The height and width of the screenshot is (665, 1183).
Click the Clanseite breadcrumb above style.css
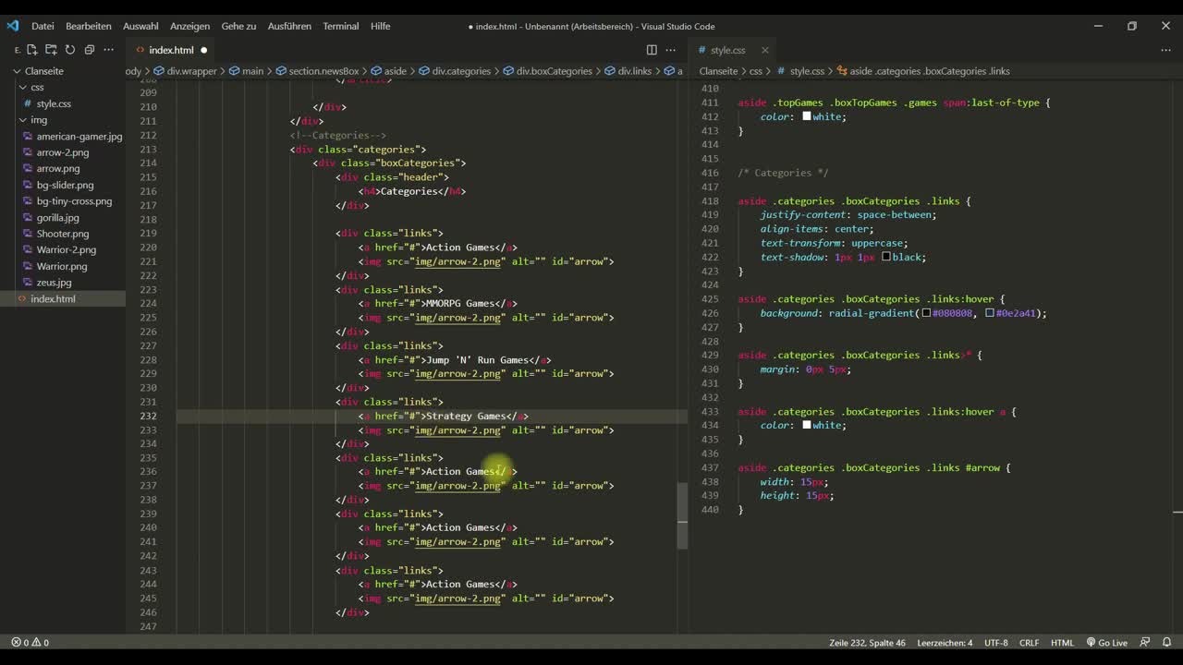[718, 71]
